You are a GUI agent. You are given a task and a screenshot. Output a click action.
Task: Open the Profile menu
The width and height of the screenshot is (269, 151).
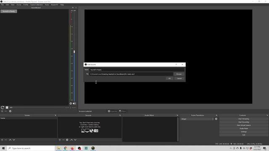(x=26, y=5)
